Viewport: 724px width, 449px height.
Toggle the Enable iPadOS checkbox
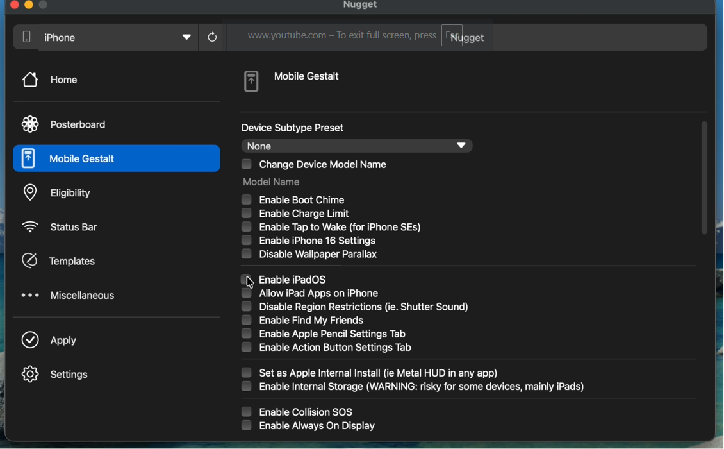click(245, 279)
